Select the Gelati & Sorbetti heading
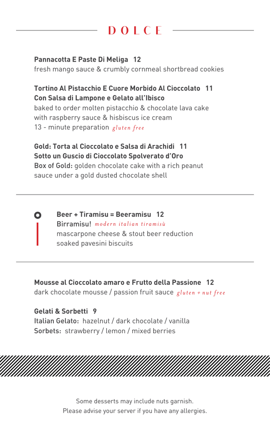 tap(65, 311)
